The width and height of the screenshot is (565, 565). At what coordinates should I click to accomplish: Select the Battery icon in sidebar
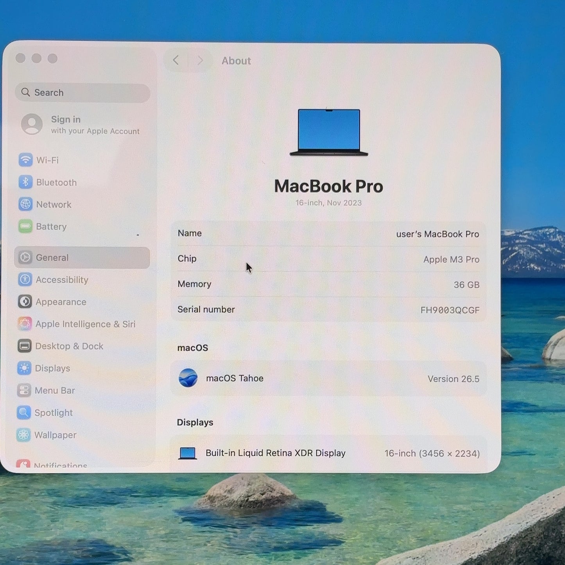click(x=25, y=226)
